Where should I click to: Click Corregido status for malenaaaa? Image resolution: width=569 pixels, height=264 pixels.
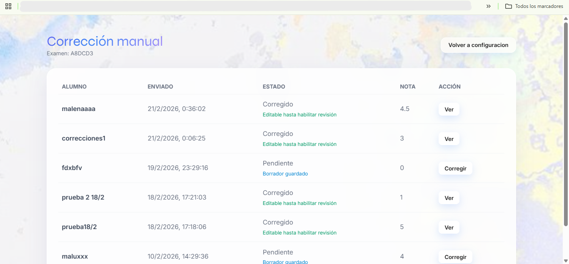click(278, 104)
